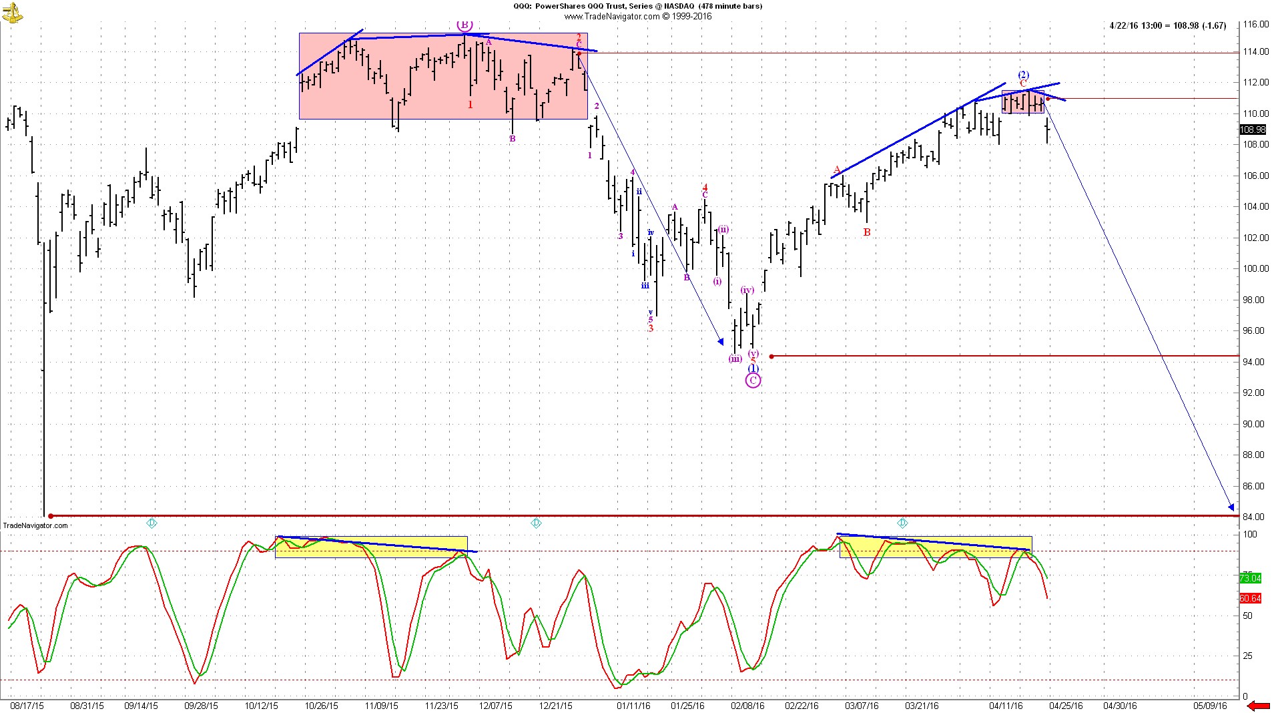Click the 100.00 price axis label
The image size is (1276, 713).
point(1255,269)
